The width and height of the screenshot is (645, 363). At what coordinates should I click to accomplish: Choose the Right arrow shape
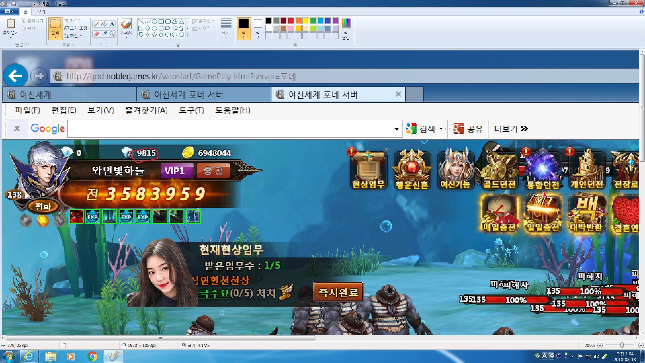click(168, 28)
